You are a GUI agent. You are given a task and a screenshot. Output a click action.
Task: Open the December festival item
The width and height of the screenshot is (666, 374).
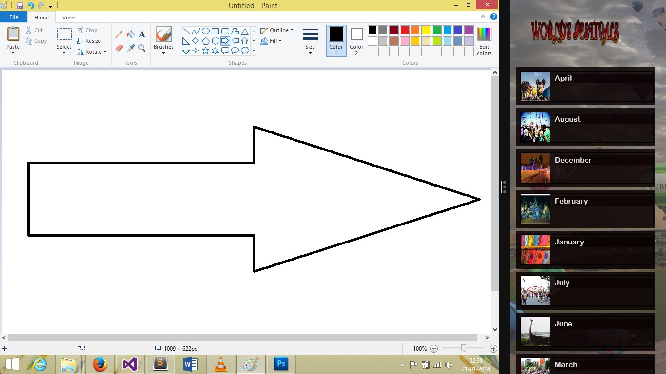pyautogui.click(x=586, y=168)
